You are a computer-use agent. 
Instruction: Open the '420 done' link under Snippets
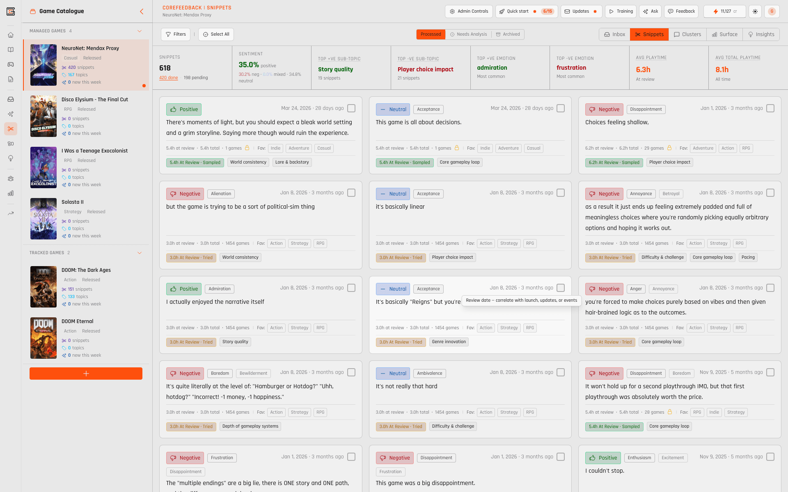point(168,77)
